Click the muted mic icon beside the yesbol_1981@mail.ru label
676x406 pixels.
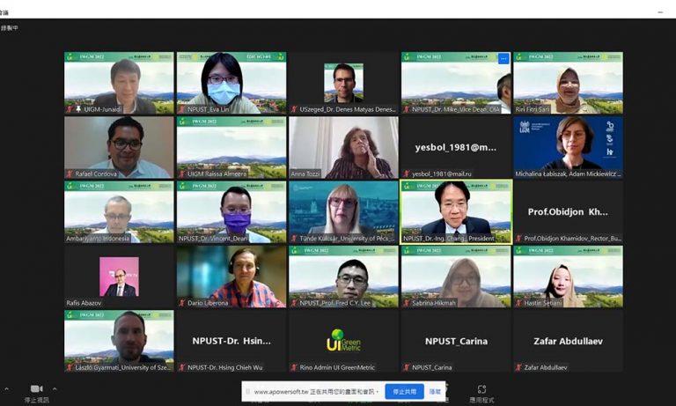click(x=406, y=173)
